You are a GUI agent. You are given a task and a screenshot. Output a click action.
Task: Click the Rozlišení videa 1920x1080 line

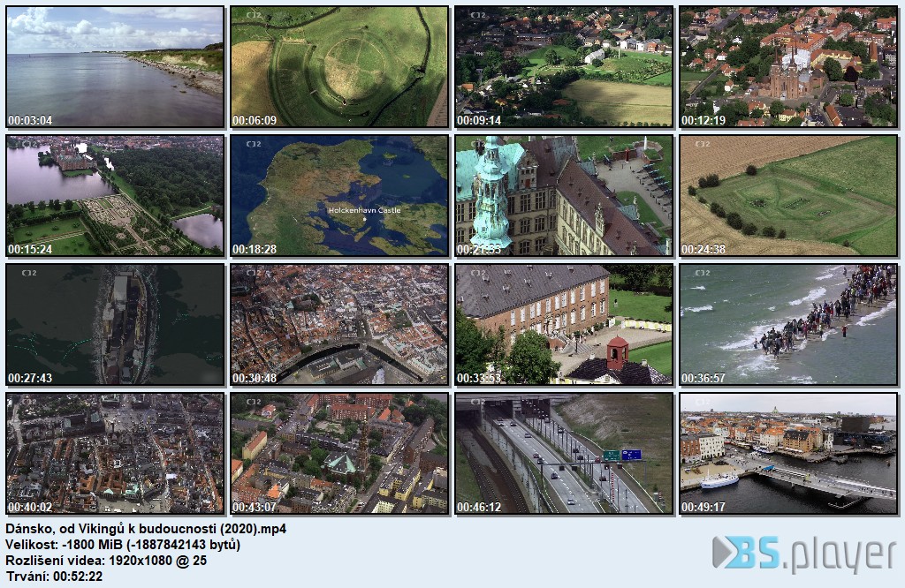[106, 561]
